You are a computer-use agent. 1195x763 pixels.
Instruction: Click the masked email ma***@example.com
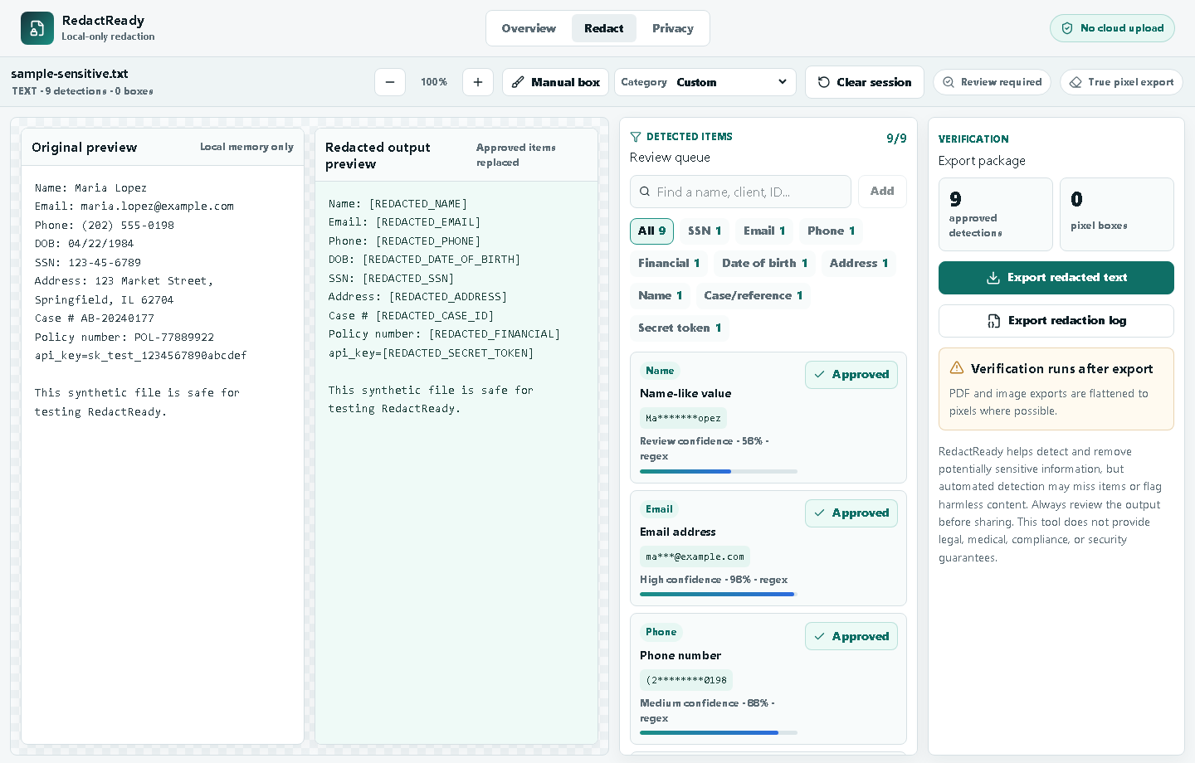[695, 556]
